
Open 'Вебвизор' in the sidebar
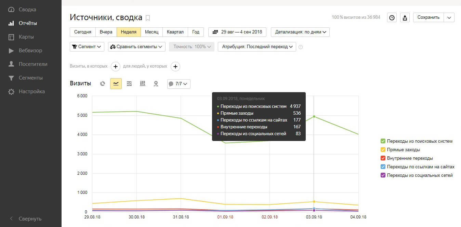click(x=30, y=51)
